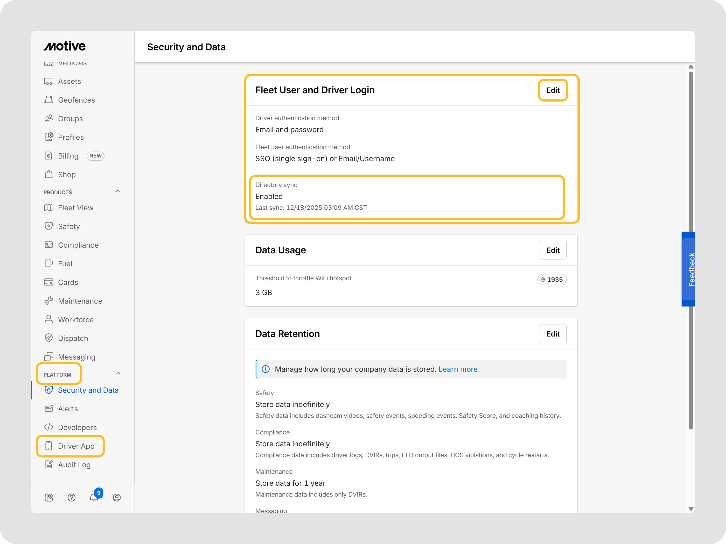The height and width of the screenshot is (544, 726).
Task: Collapse the PRODUCTS section chevron
Action: [118, 191]
